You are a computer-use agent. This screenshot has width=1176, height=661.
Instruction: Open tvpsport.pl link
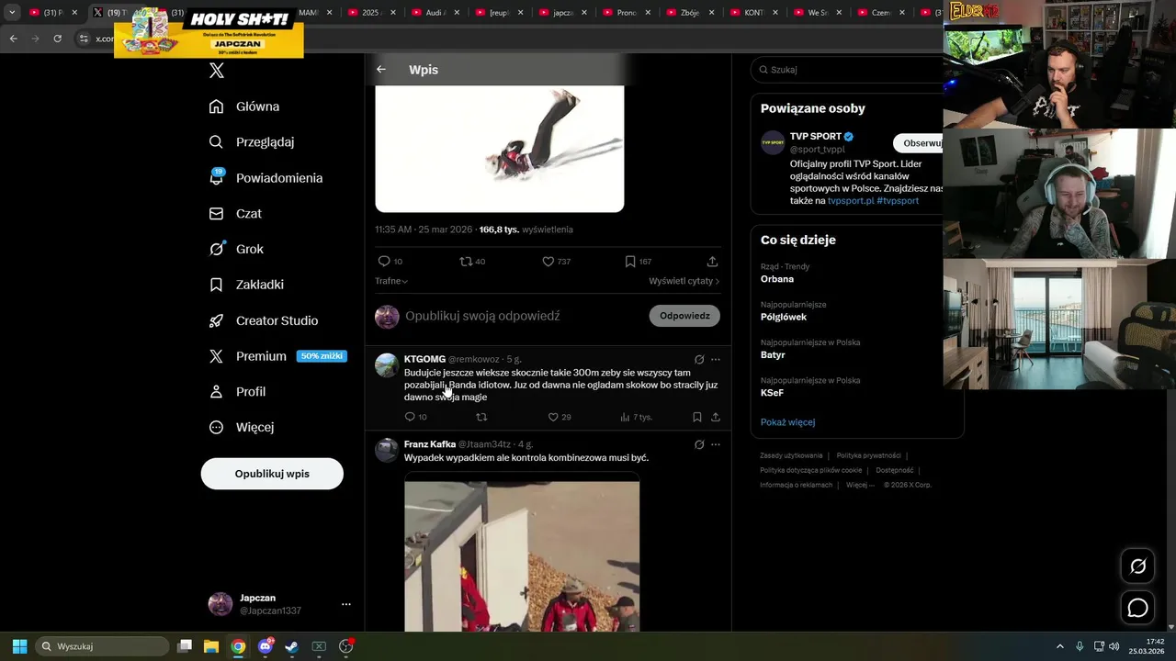851,200
